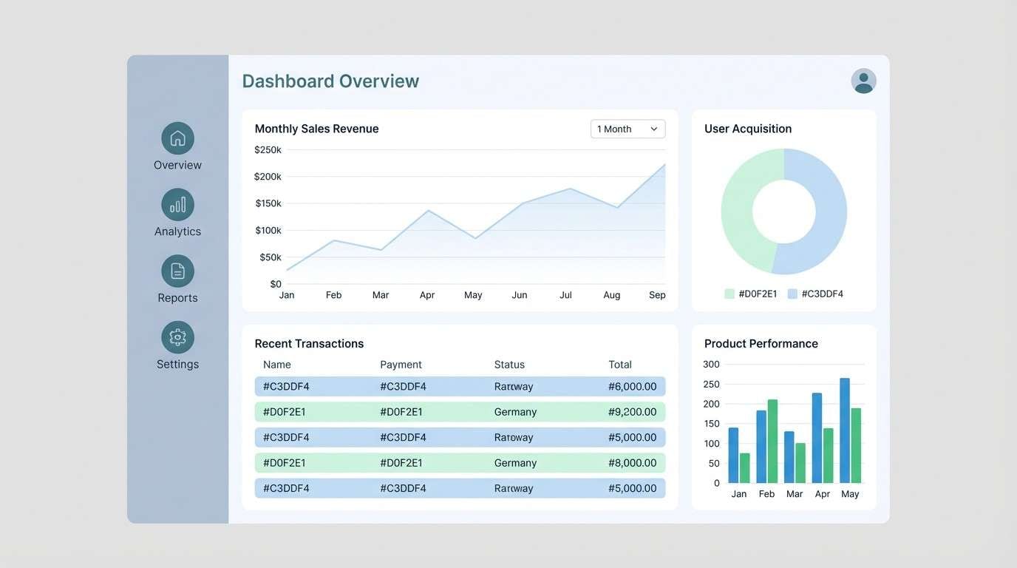The height and width of the screenshot is (568, 1017).
Task: Select the Settings sidebar label
Action: [177, 364]
